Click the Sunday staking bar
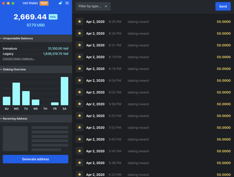 tap(6, 101)
